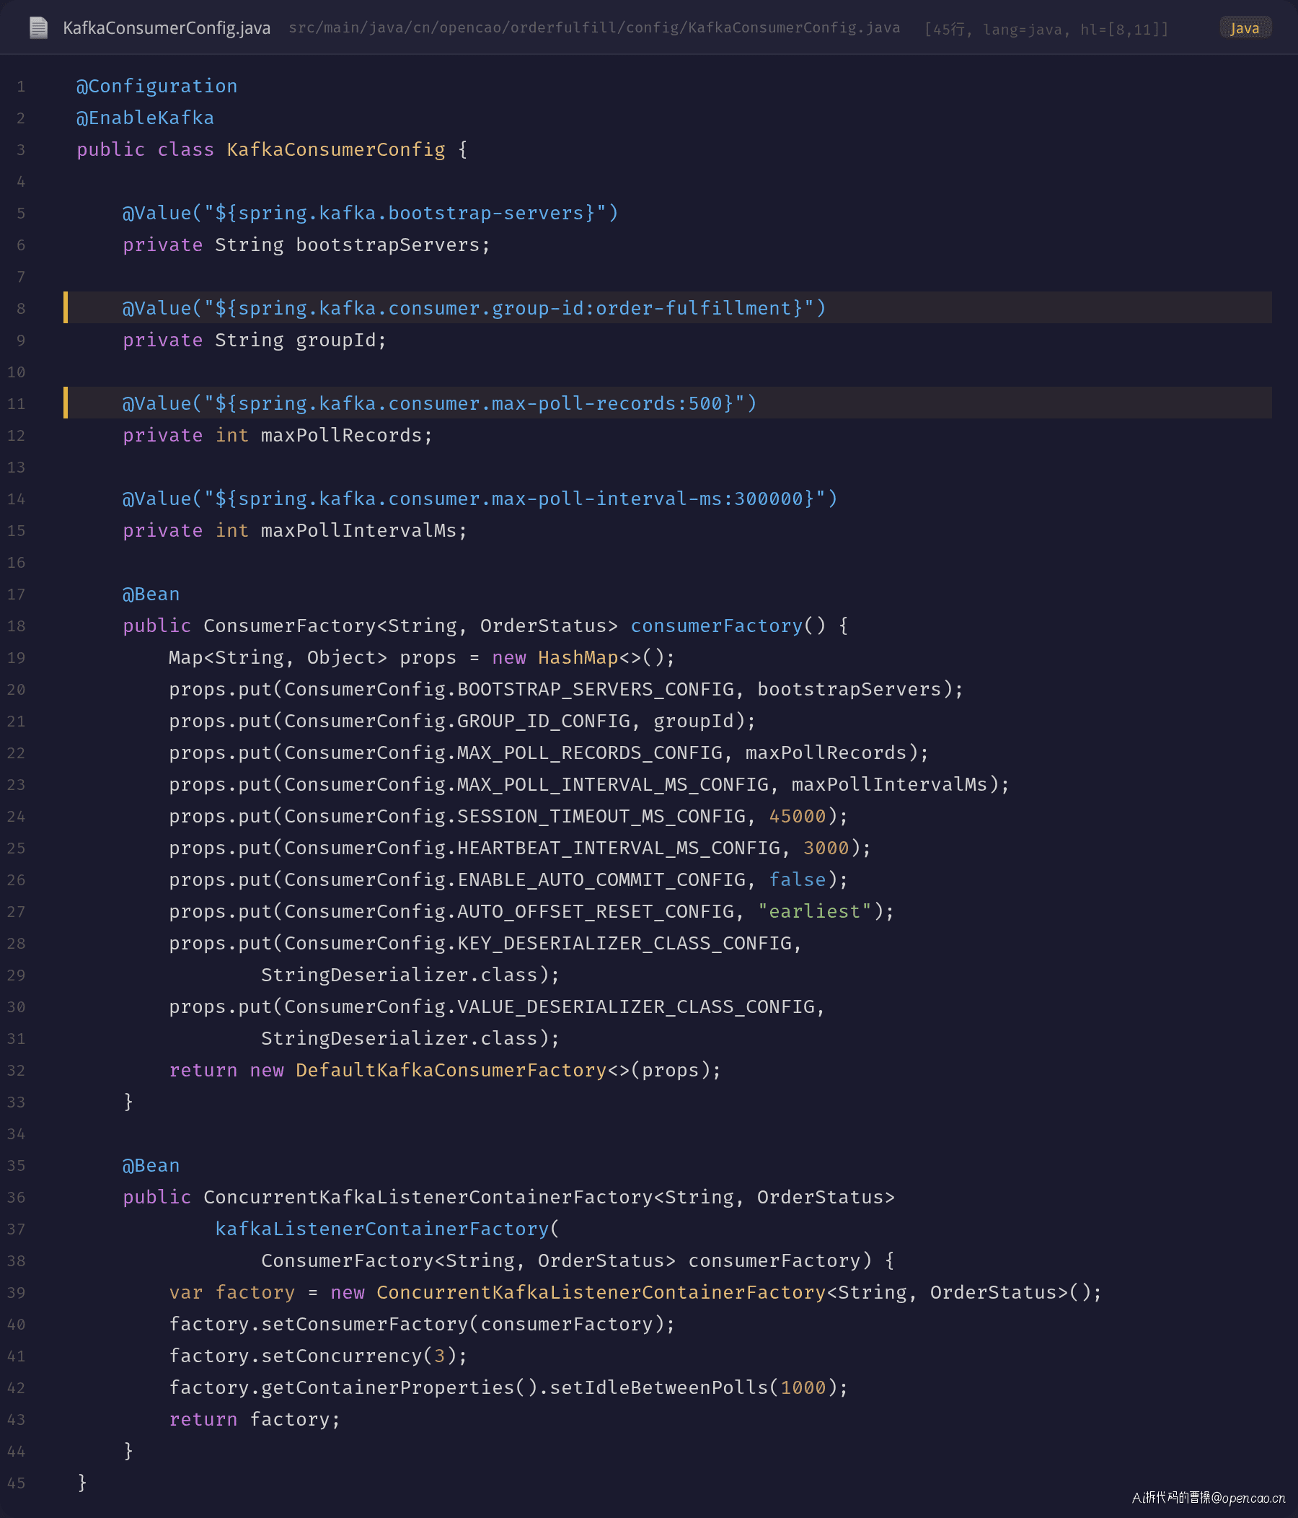Viewport: 1298px width, 1518px height.
Task: Click the file document icon beside KafkaConsumerConfig.java
Action: [x=38, y=28]
